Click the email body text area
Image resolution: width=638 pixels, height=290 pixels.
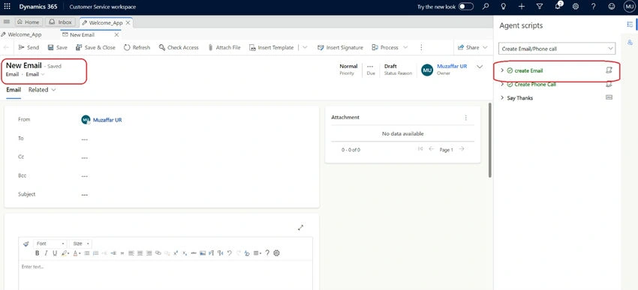coord(166,275)
